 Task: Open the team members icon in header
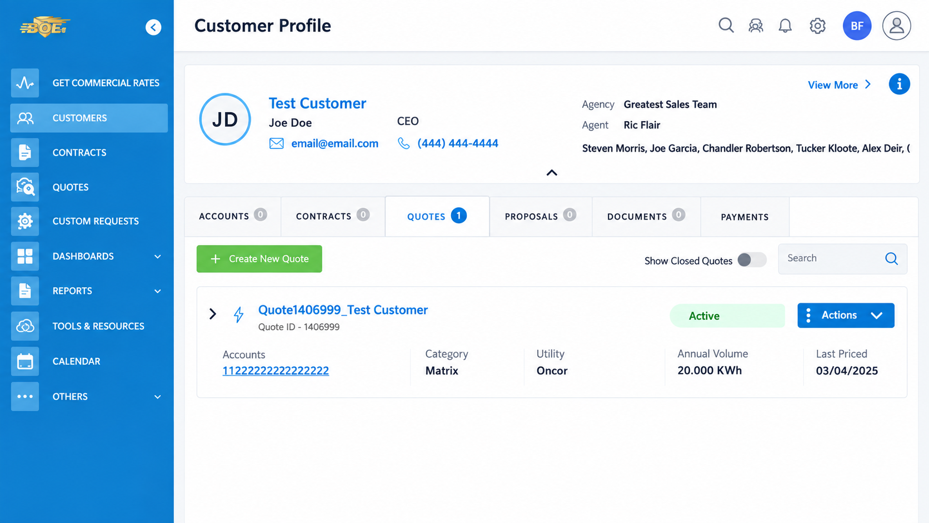756,26
